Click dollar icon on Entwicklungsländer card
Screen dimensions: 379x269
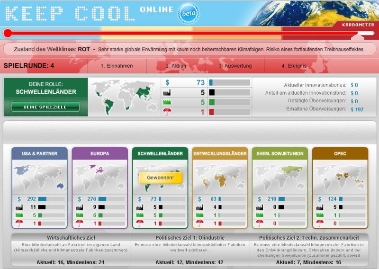199,199
